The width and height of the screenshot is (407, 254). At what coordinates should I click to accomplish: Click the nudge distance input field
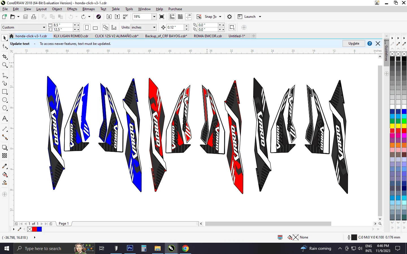(x=175, y=27)
